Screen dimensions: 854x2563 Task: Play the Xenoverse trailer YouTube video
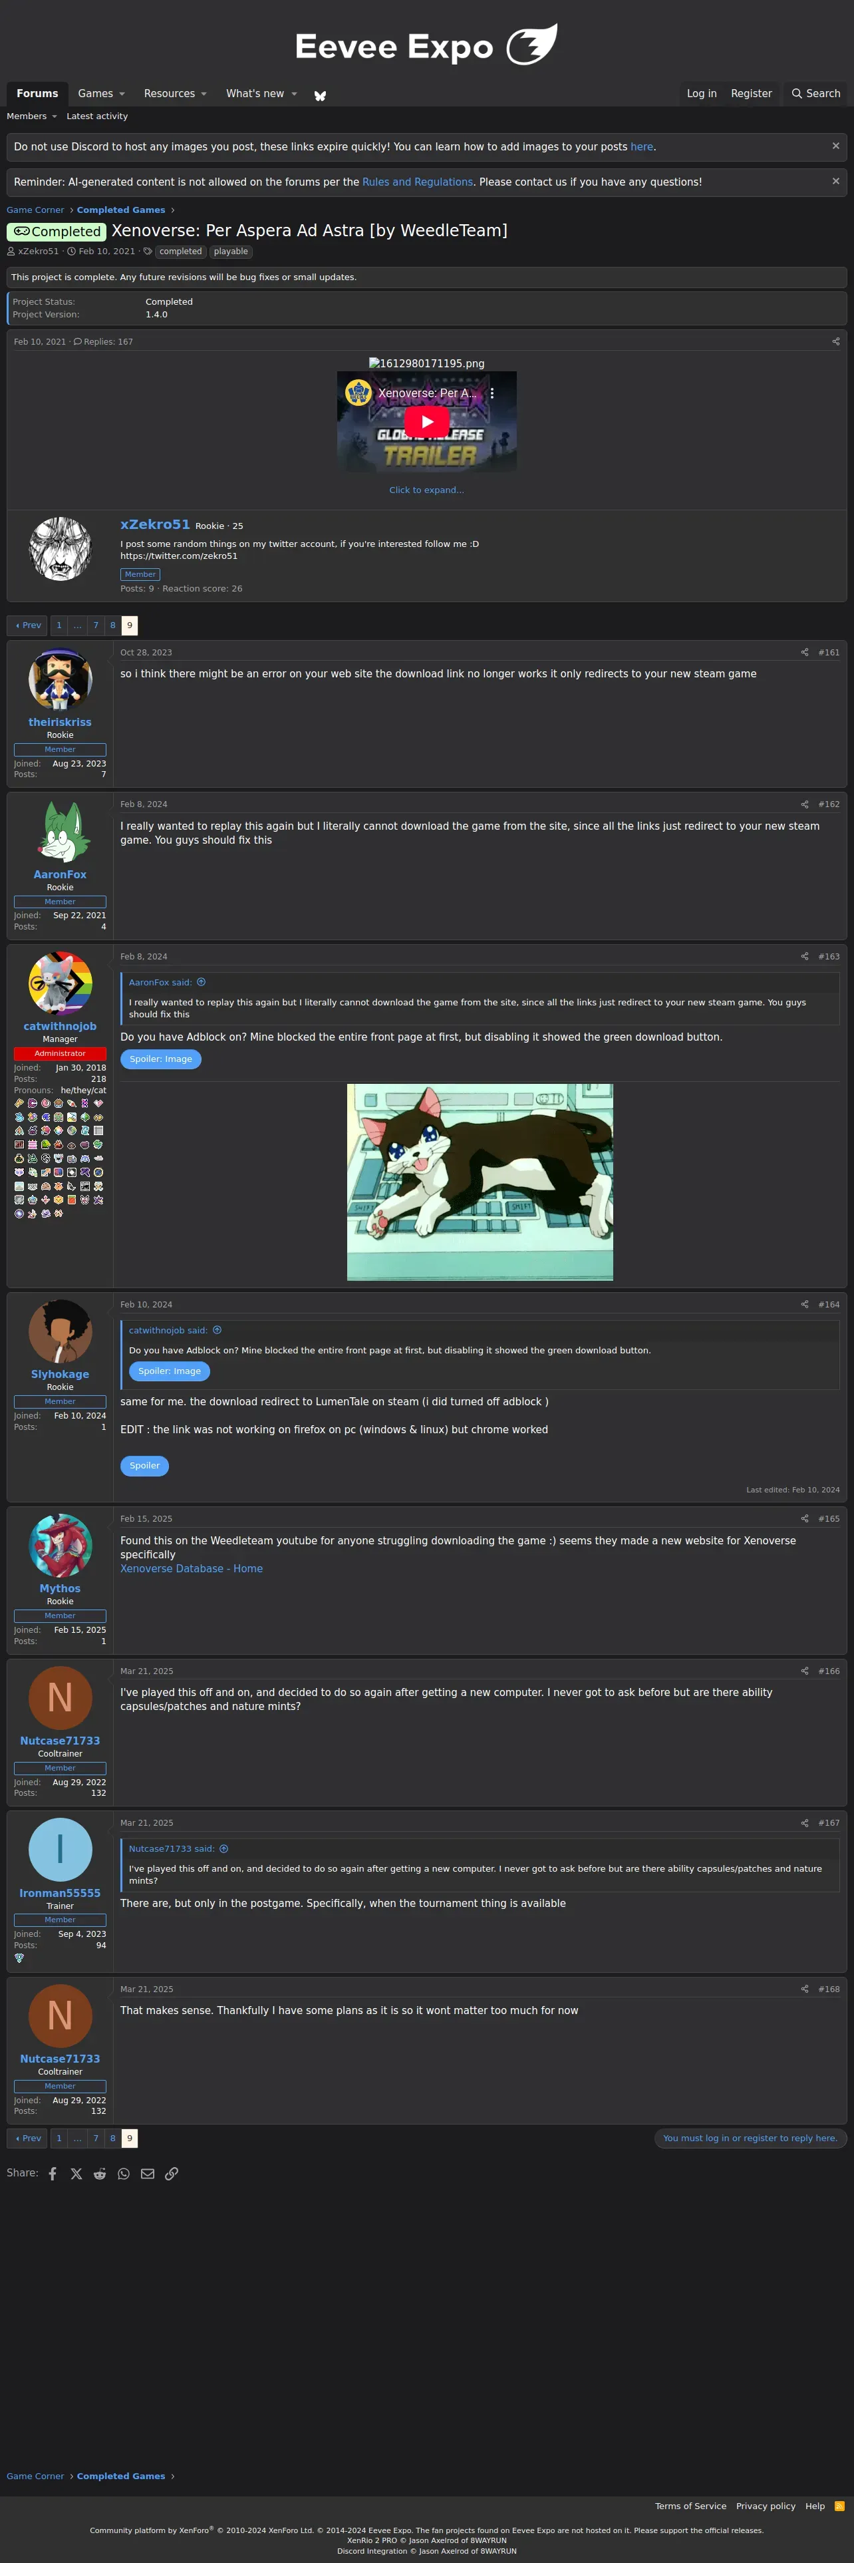(x=426, y=422)
